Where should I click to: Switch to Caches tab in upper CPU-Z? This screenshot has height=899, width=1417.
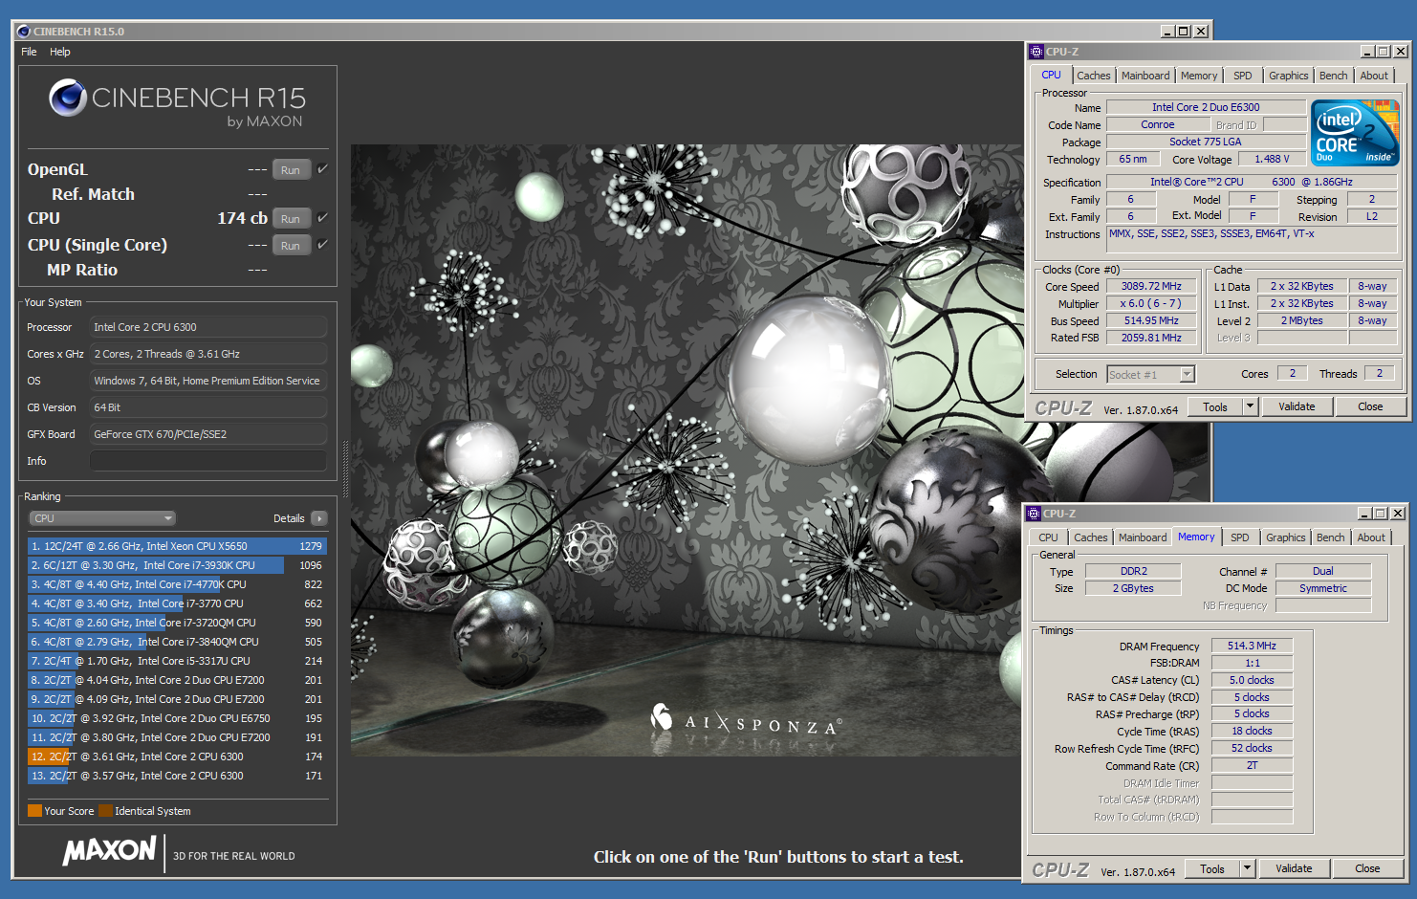point(1094,76)
